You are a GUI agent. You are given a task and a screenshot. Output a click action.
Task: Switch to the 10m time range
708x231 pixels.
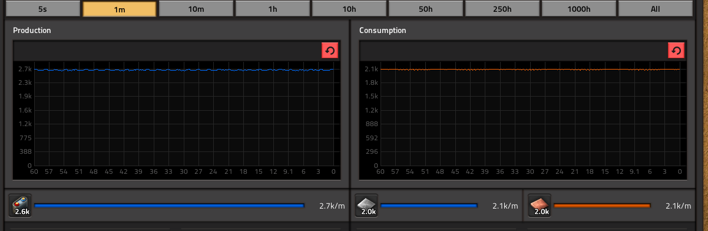[196, 9]
